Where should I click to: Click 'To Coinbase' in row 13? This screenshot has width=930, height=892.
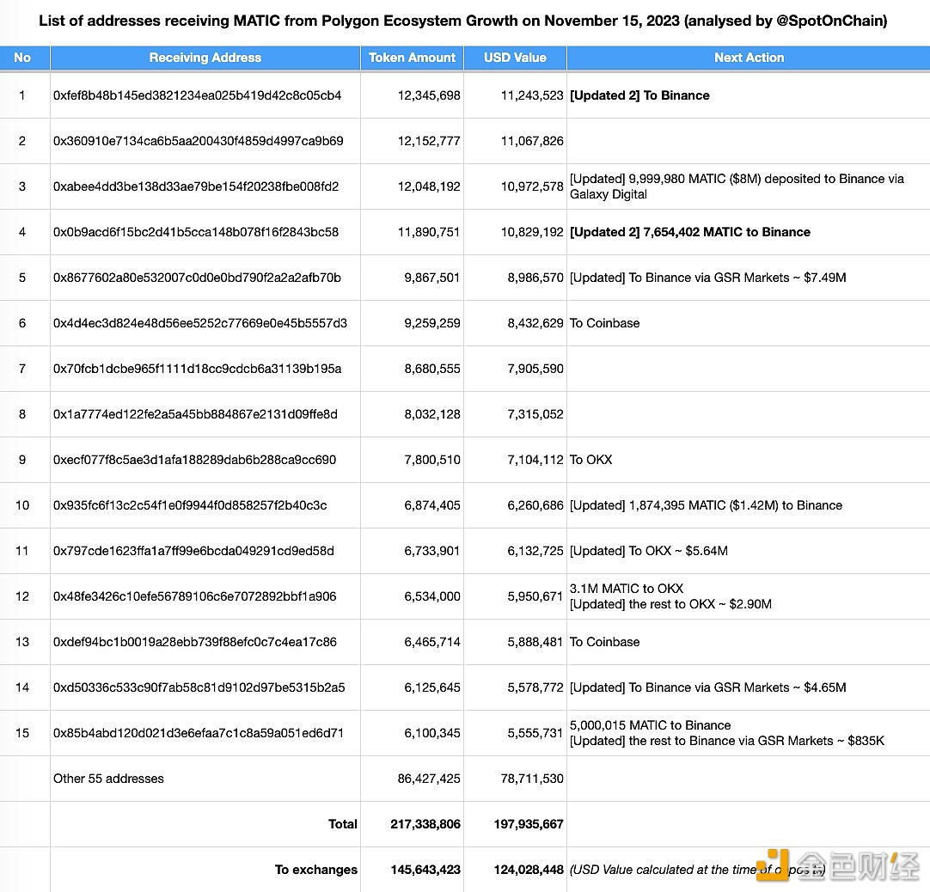[604, 642]
